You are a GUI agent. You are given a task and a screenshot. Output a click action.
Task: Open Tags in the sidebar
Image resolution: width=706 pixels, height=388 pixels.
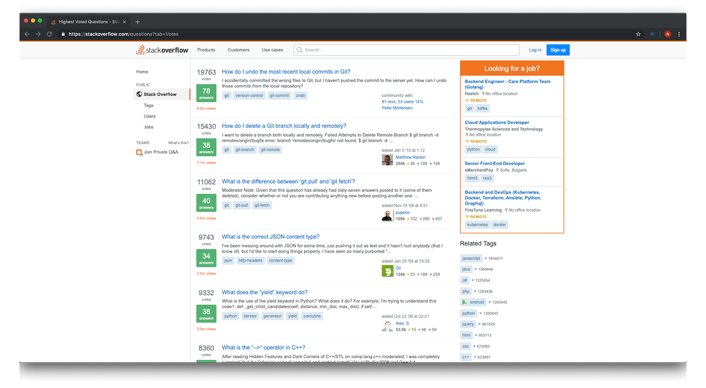pyautogui.click(x=148, y=105)
